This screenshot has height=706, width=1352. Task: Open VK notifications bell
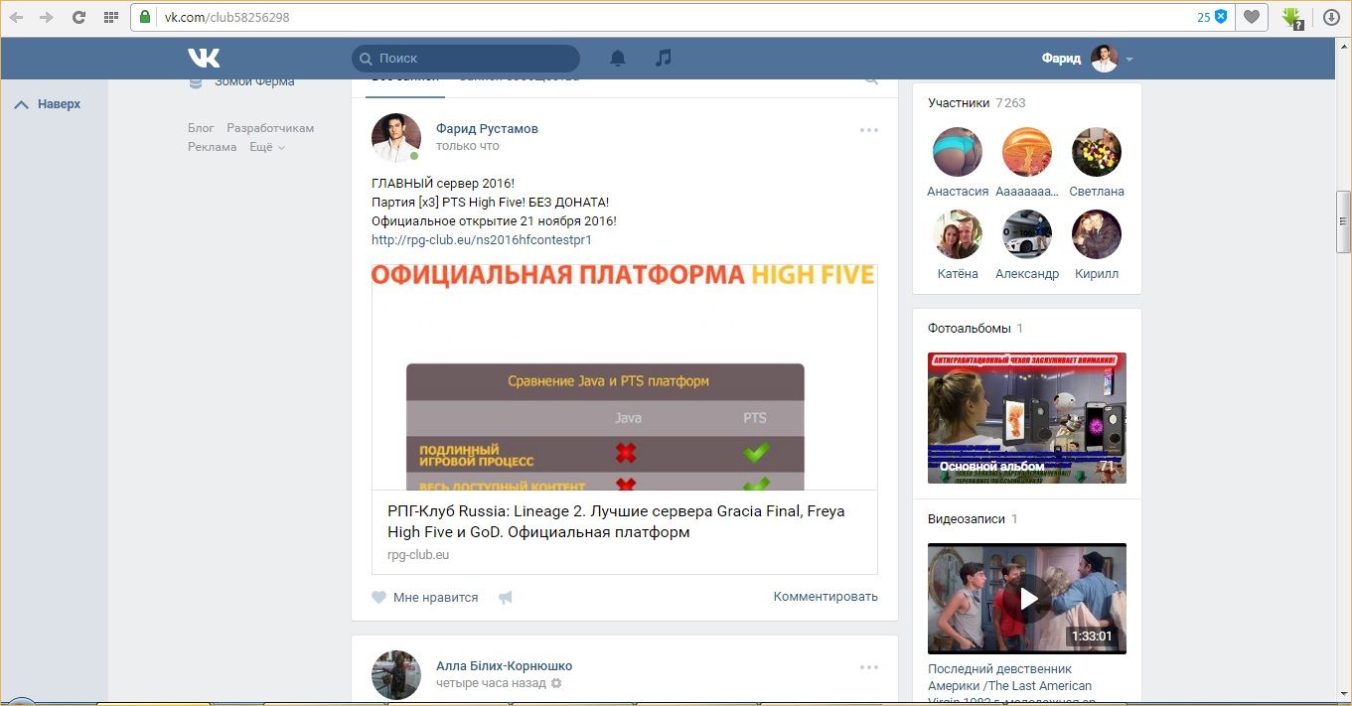pos(618,58)
